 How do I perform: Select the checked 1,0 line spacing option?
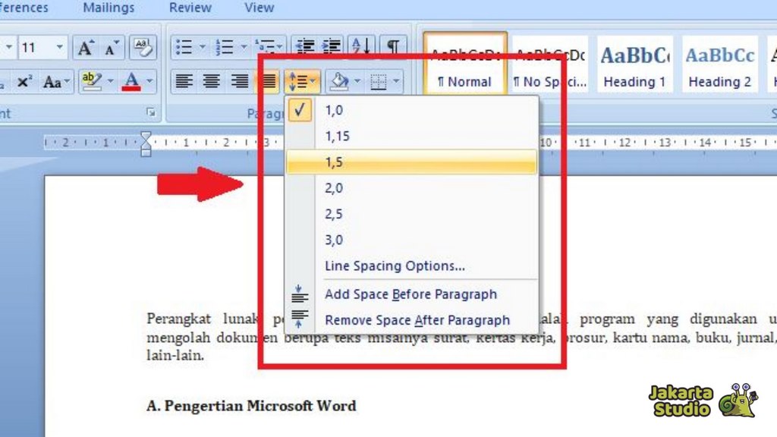pyautogui.click(x=334, y=110)
